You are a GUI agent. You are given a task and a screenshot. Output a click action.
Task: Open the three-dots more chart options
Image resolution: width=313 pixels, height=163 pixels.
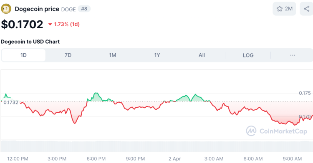pyautogui.click(x=293, y=55)
